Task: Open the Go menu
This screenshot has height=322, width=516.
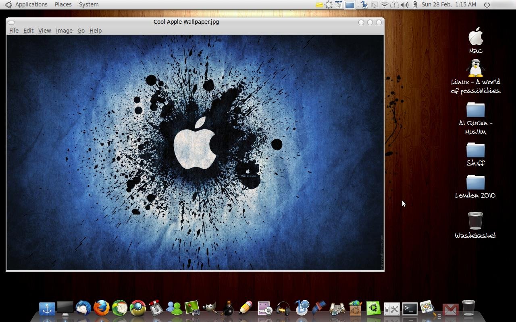Action: pos(81,31)
